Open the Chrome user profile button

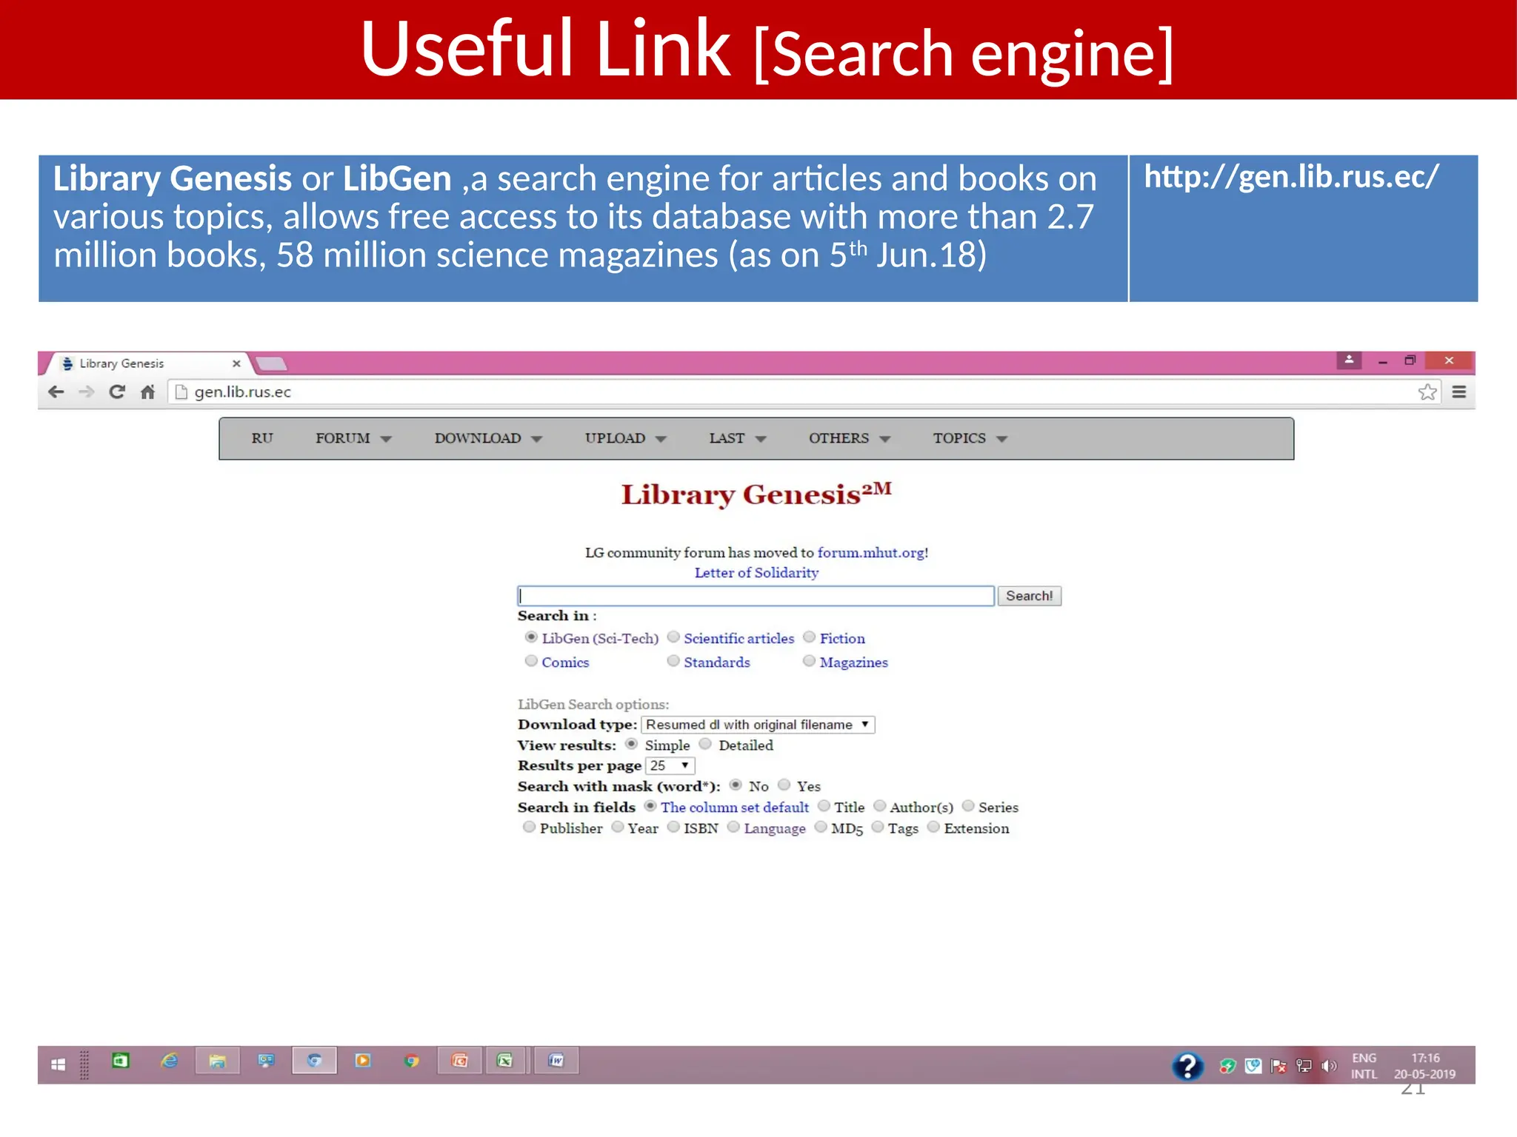pyautogui.click(x=1349, y=360)
